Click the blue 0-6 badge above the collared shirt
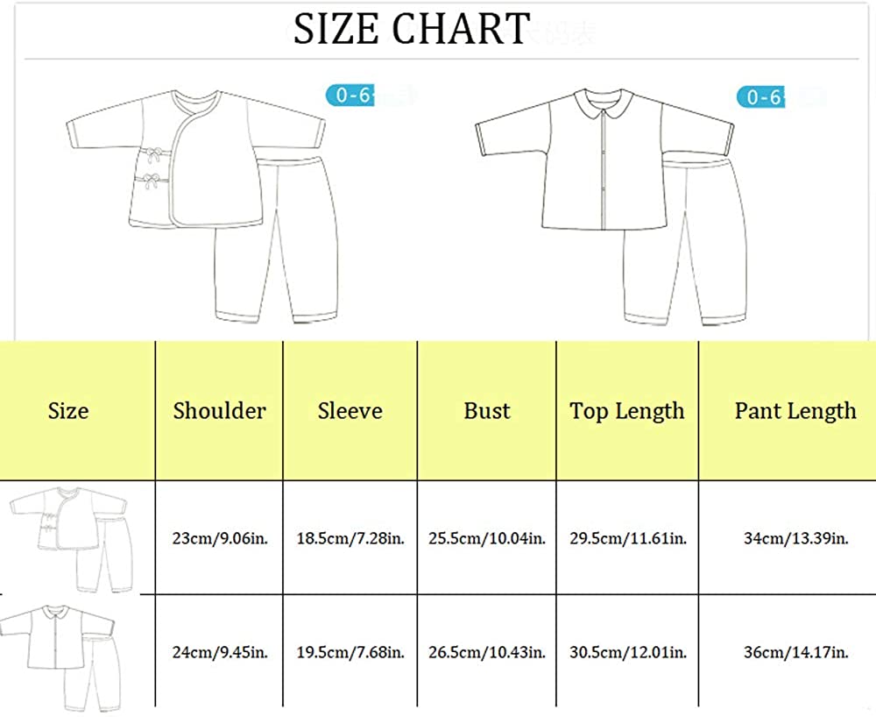 pyautogui.click(x=761, y=96)
